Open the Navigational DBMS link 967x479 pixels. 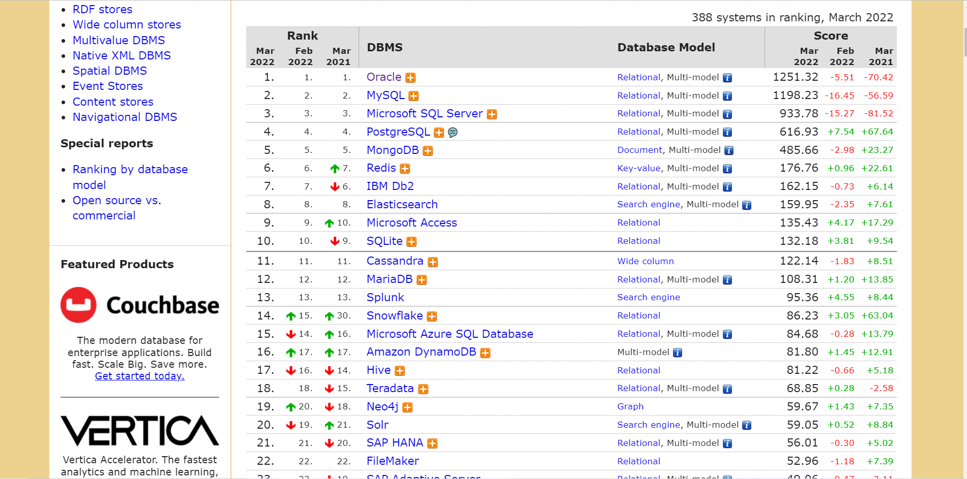point(125,117)
